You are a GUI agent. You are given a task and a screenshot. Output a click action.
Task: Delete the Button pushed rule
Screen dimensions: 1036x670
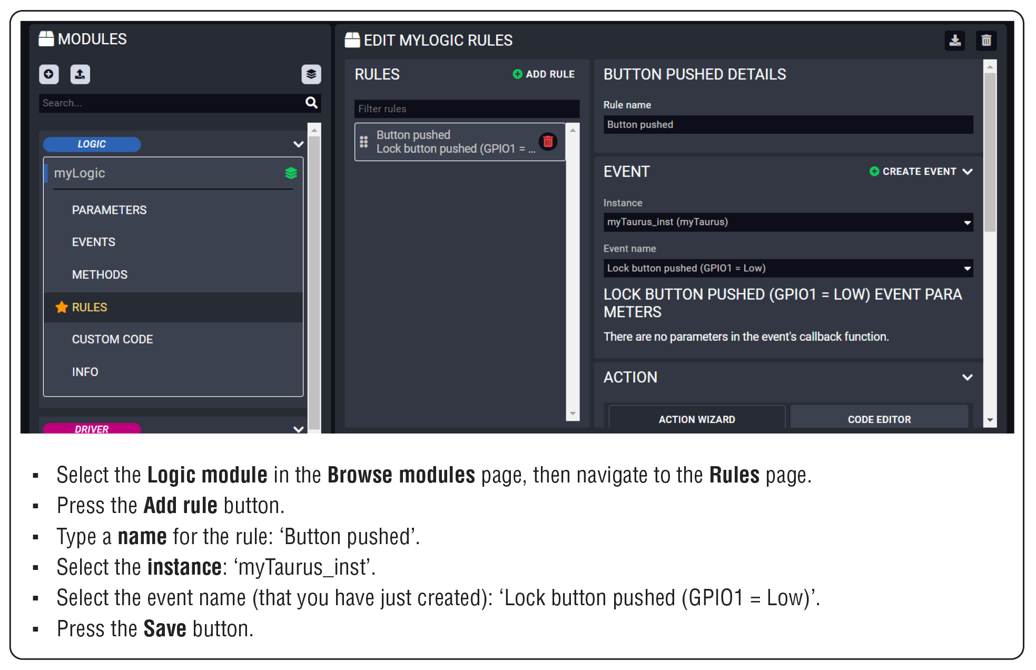point(548,142)
